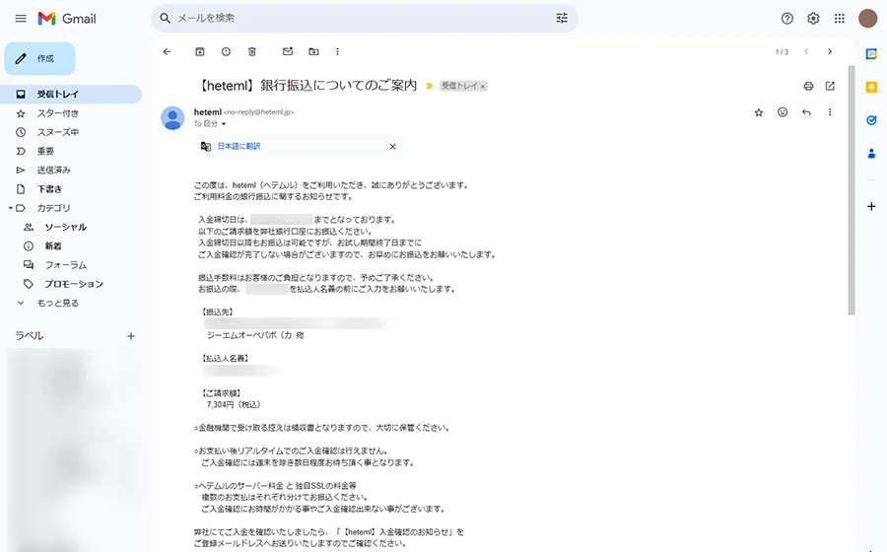Click the archive icon in the email toolbar

(200, 51)
